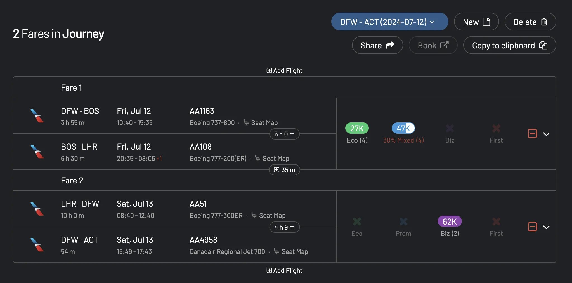Share this journey

377,45
